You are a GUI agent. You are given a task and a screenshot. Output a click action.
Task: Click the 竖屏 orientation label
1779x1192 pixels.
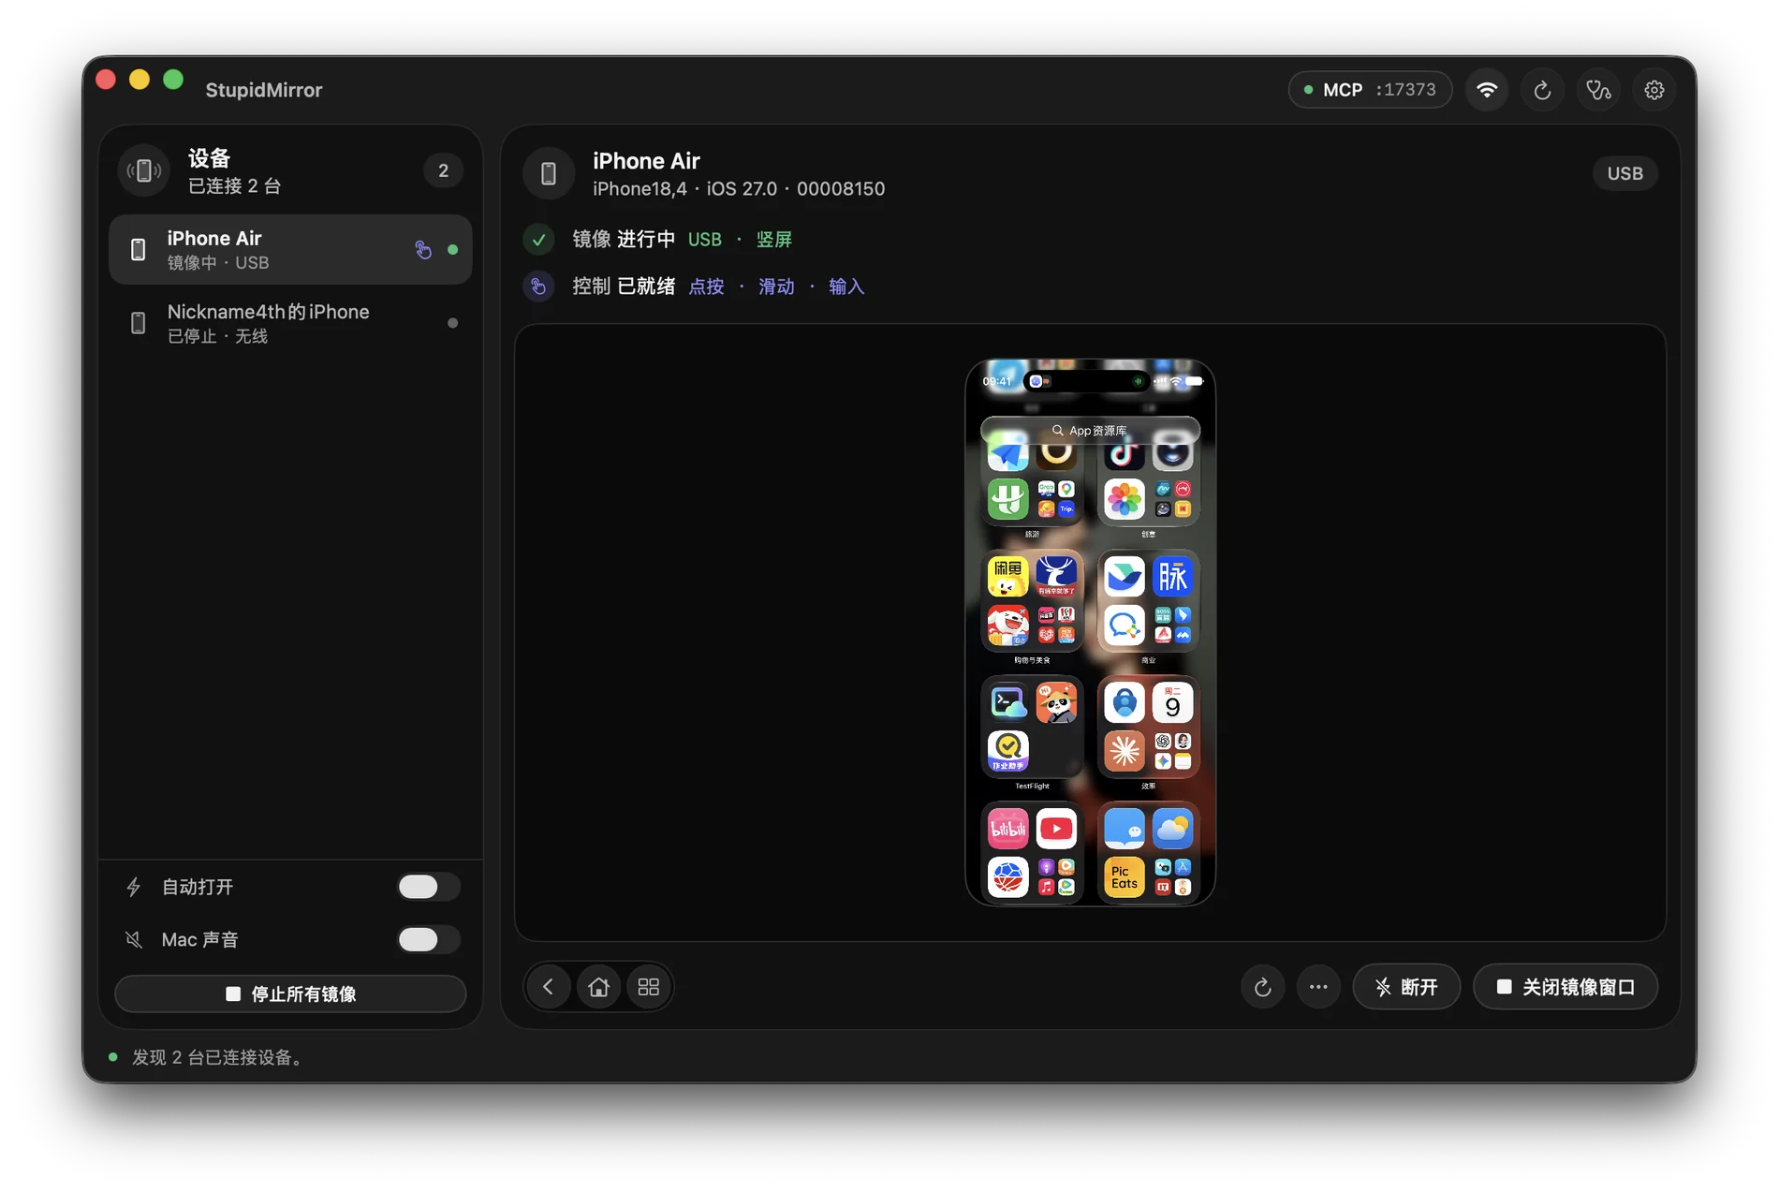tap(773, 240)
